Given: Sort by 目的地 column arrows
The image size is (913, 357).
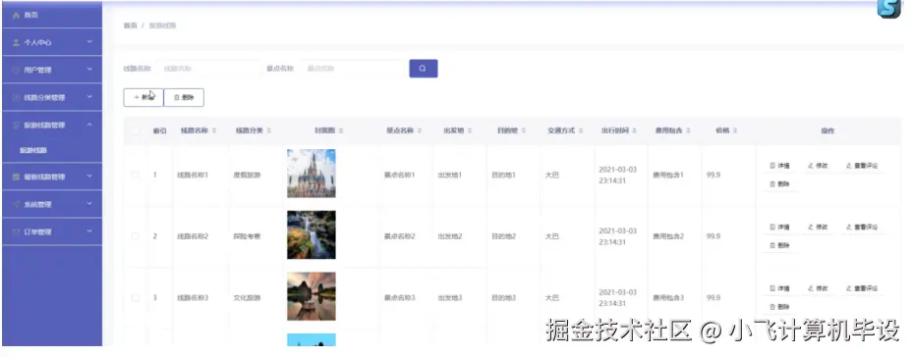Looking at the screenshot, I should point(524,130).
